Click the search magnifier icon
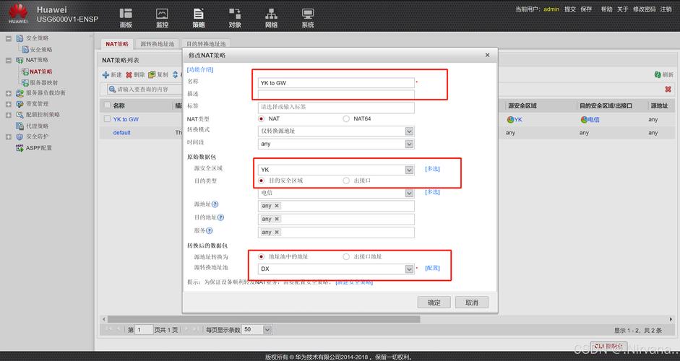 coord(112,89)
